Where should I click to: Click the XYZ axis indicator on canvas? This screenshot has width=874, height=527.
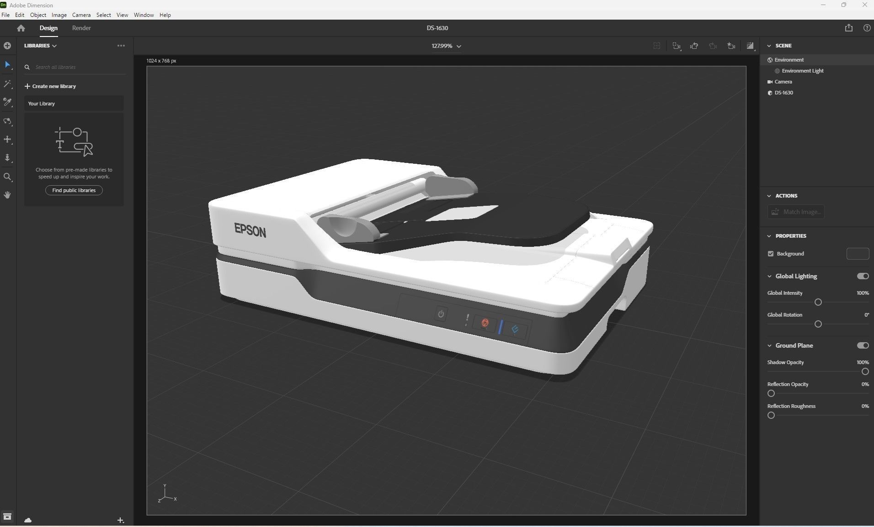[x=167, y=494]
